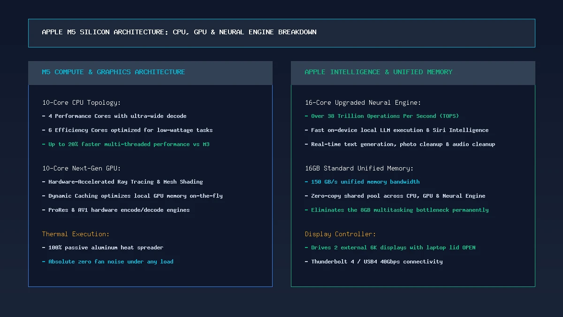
Task: Click 'Absolute zero fan noise under any load'
Action: coord(107,262)
